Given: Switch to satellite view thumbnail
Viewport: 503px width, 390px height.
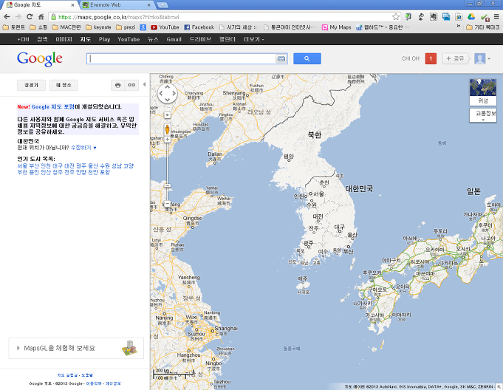Looking at the screenshot, I should (483, 92).
